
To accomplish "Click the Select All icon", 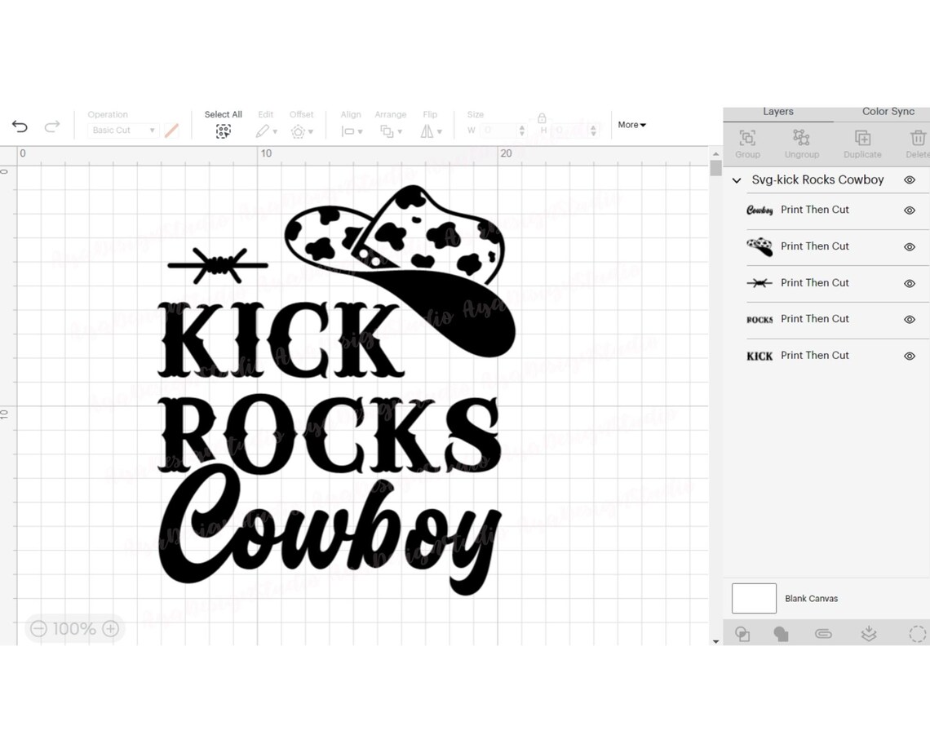I will coord(223,131).
